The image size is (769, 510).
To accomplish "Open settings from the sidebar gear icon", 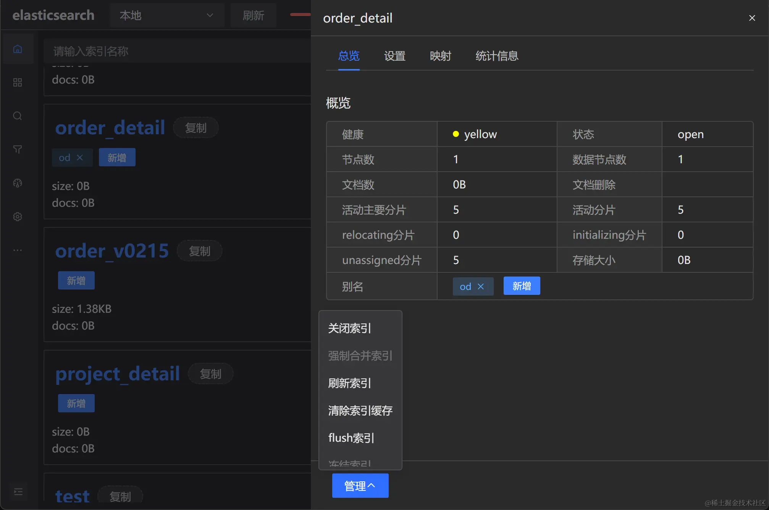I will click(x=18, y=216).
